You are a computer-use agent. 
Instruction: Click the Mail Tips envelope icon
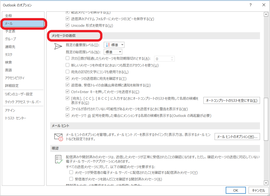tap(59, 137)
